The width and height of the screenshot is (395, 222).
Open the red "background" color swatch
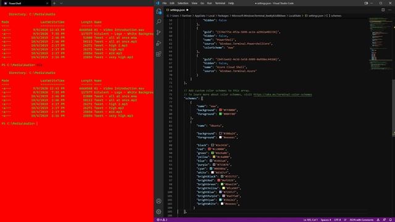[220, 110]
